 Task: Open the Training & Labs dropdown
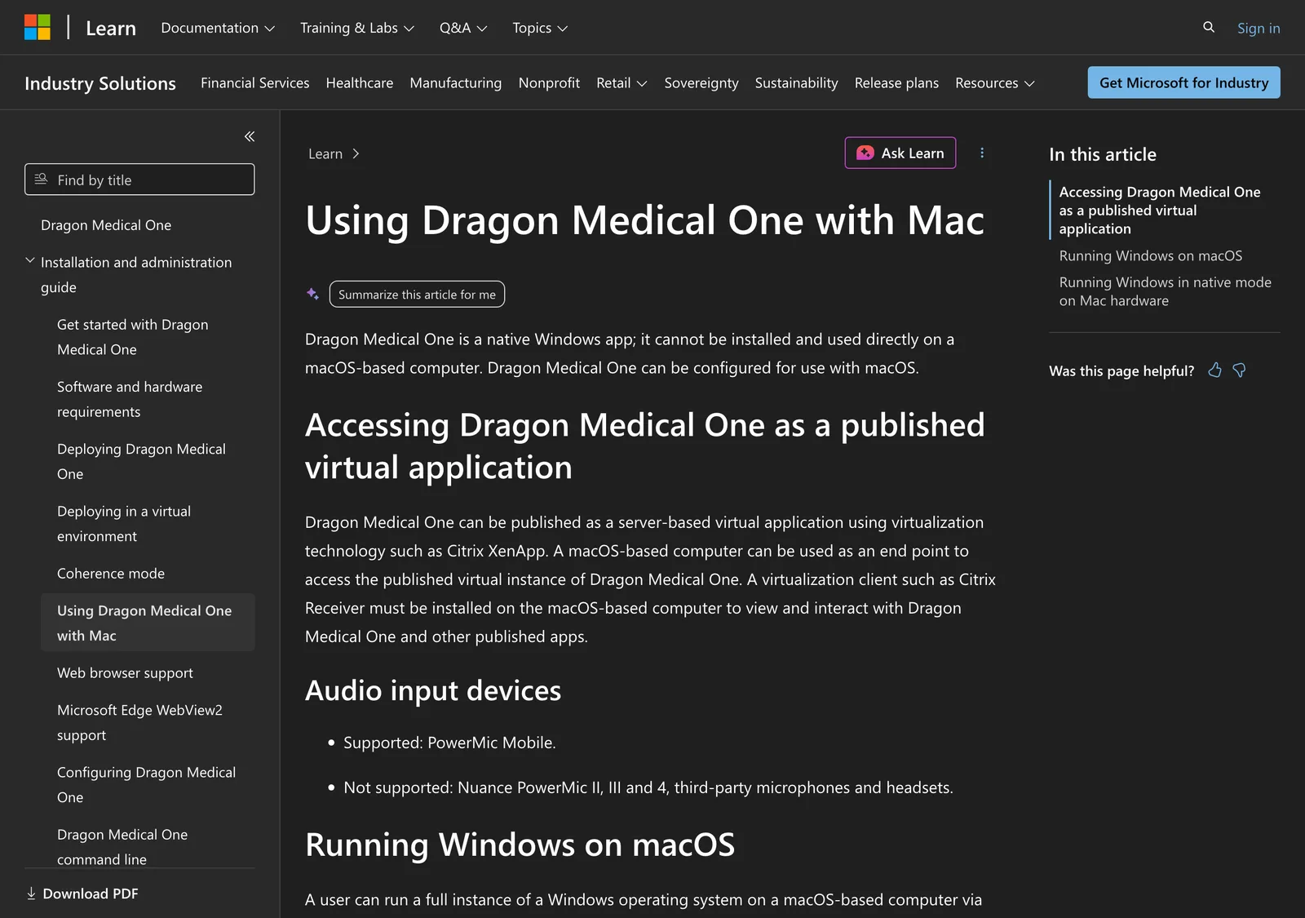click(x=357, y=28)
